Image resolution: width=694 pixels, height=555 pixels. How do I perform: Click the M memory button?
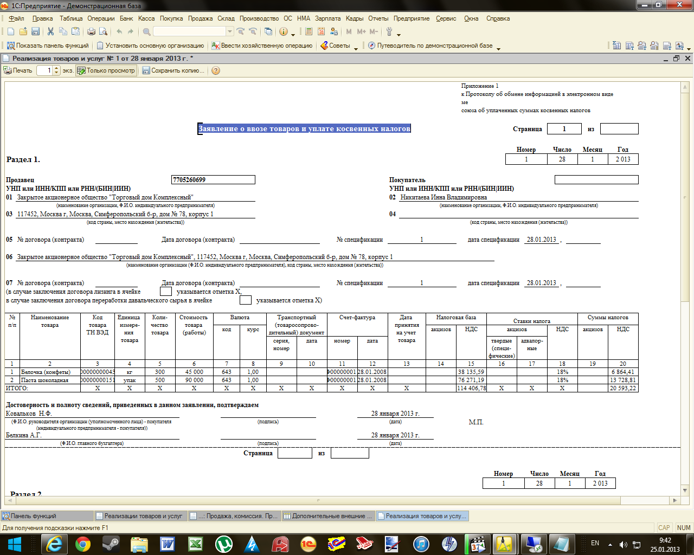[349, 31]
